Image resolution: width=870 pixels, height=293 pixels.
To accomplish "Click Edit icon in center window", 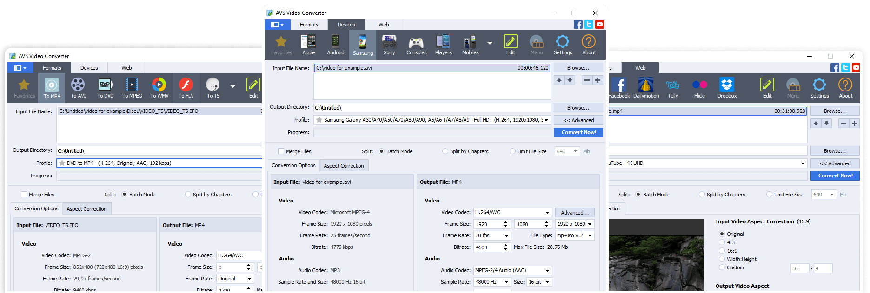I will coord(511,45).
